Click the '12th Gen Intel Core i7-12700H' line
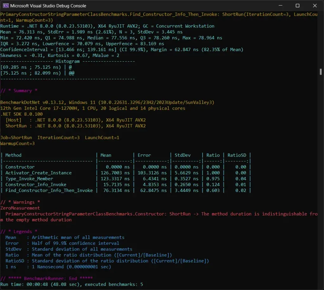324x290 pixels. point(93,108)
